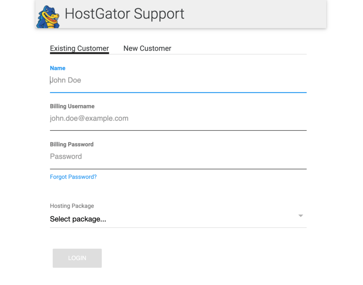Open the Forgot Password? link
This screenshot has height=285, width=363.
coord(73,177)
